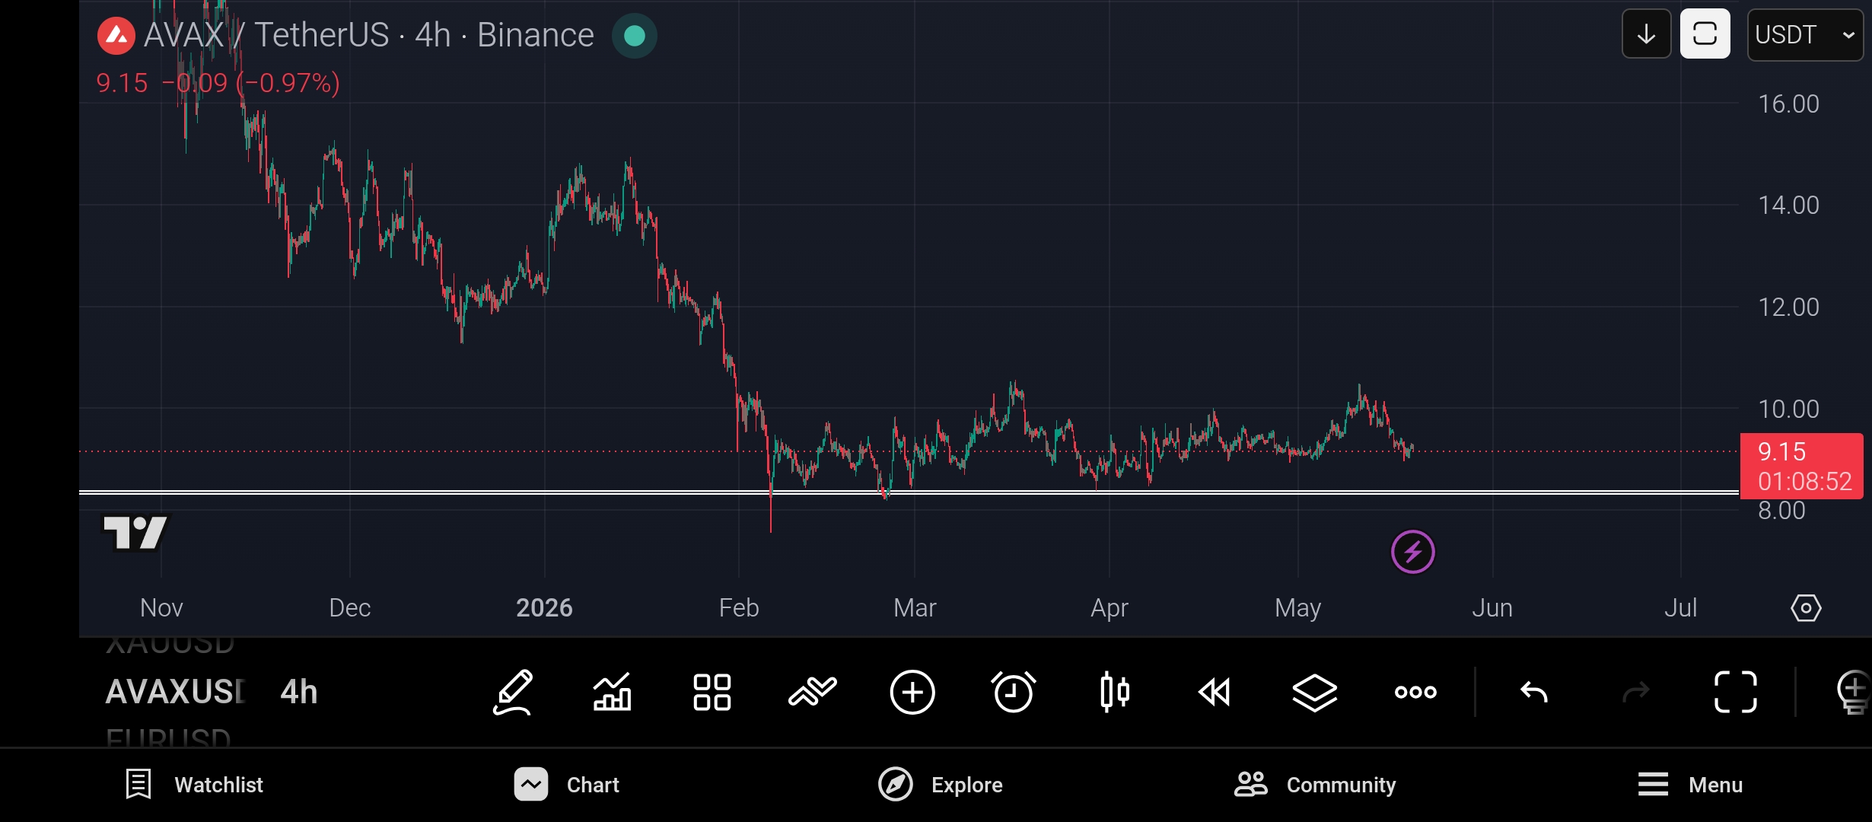Tap the greyed-out redo arrow
The width and height of the screenshot is (1872, 822).
click(x=1635, y=692)
